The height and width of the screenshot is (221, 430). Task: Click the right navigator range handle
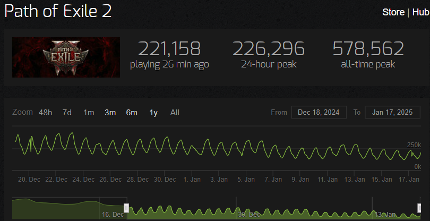click(x=420, y=208)
